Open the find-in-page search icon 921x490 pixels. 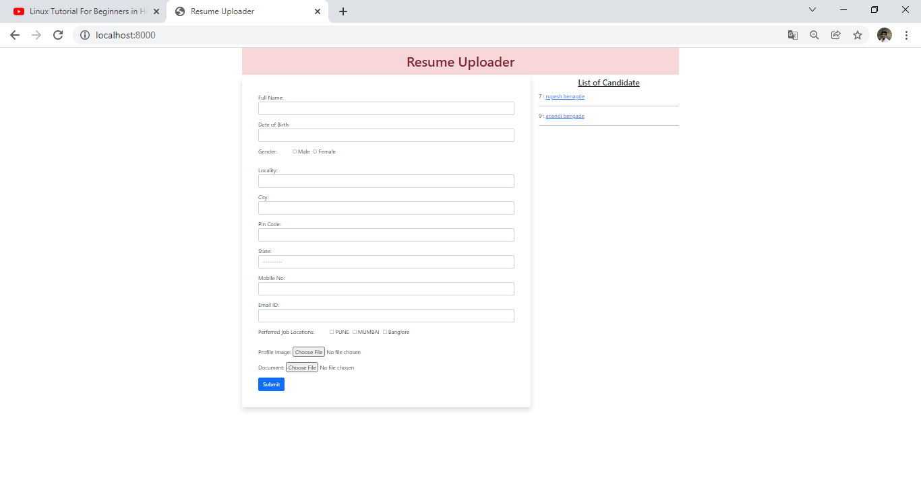coord(814,34)
